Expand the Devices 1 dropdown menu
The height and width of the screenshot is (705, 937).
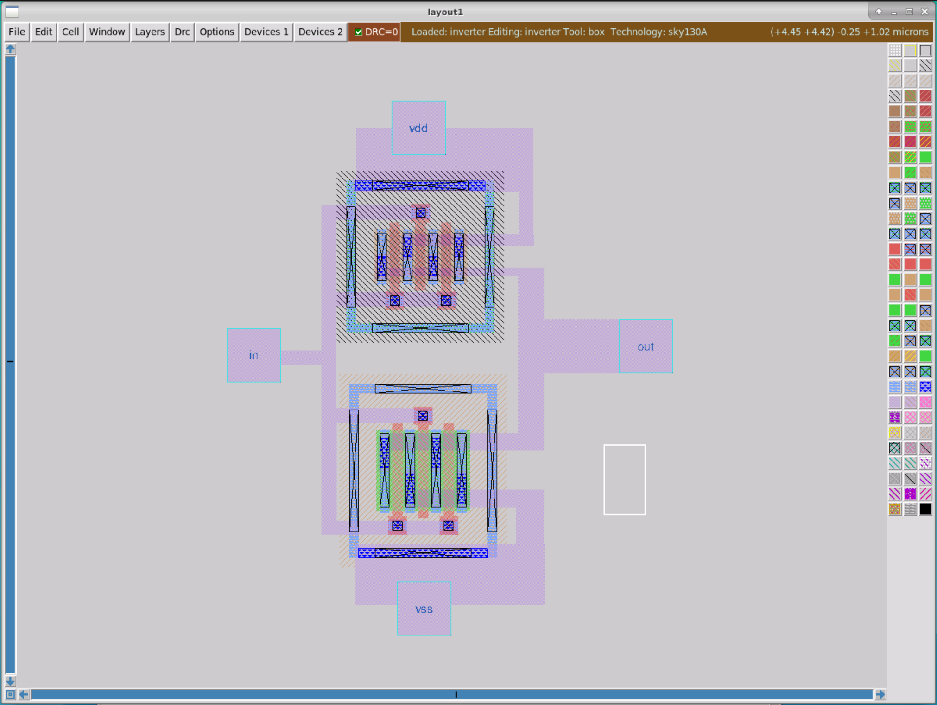coord(266,32)
